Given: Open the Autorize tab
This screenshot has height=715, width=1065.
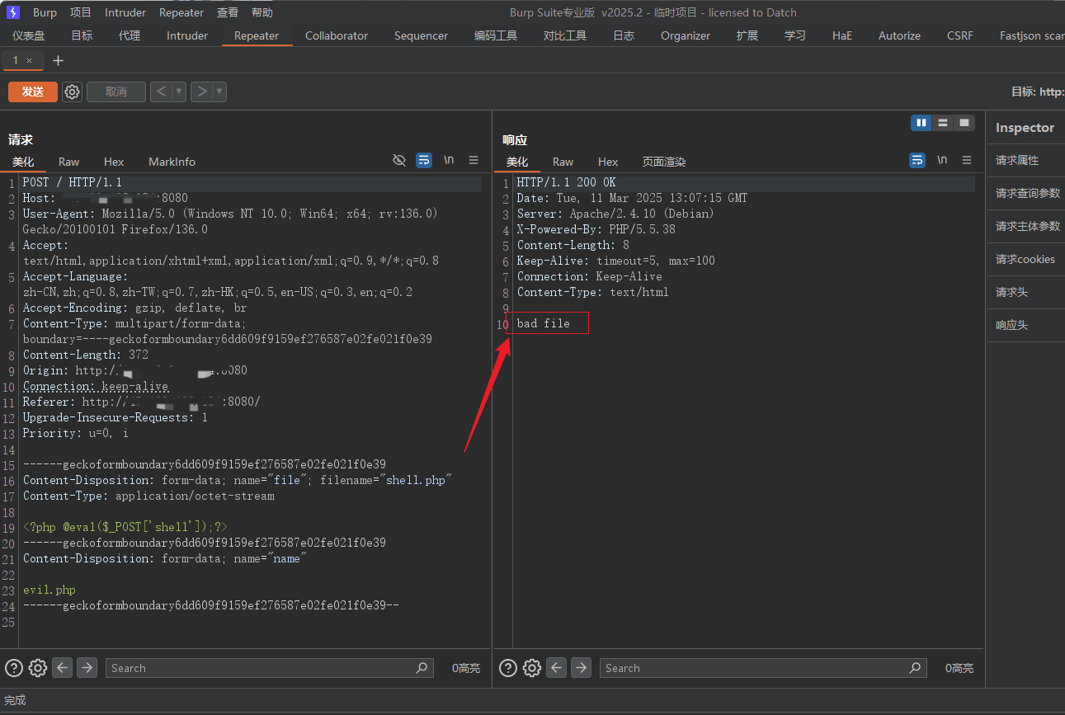Looking at the screenshot, I should pos(899,35).
